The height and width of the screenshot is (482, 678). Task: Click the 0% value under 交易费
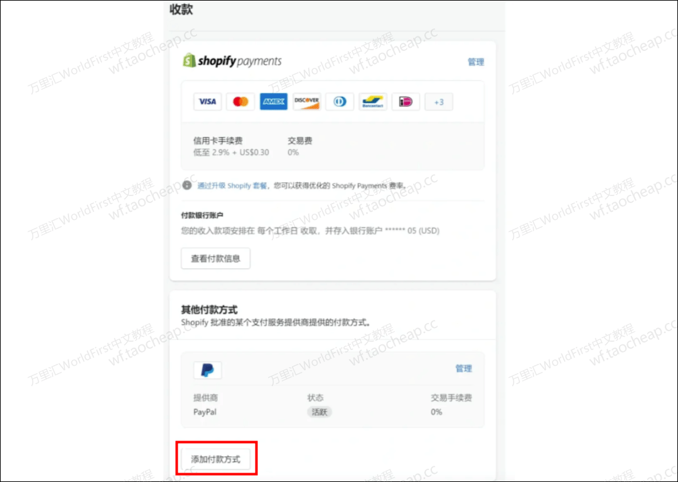point(293,152)
